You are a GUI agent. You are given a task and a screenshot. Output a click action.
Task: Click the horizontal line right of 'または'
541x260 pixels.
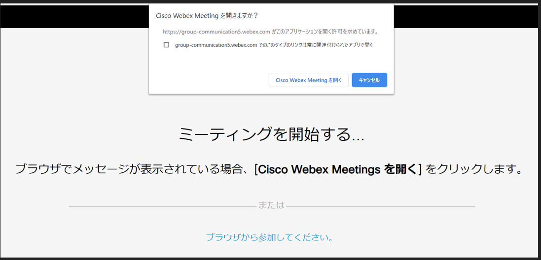coord(381,207)
